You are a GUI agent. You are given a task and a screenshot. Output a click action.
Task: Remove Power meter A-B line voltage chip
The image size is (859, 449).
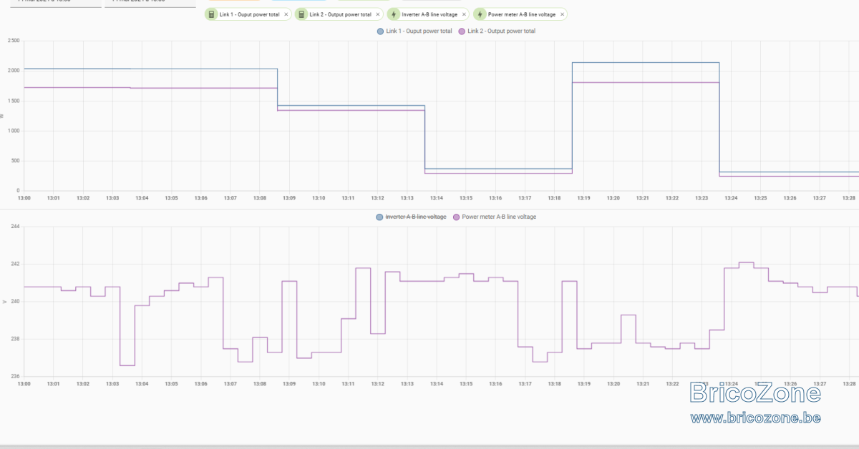pyautogui.click(x=562, y=14)
